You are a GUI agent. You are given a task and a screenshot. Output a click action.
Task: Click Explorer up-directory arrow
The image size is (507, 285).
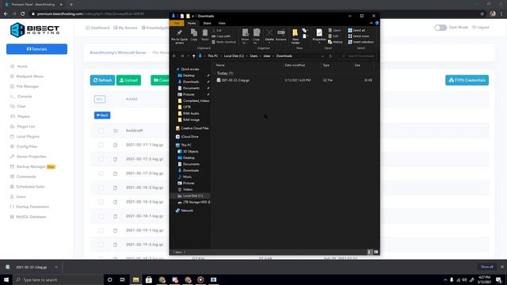coord(193,56)
